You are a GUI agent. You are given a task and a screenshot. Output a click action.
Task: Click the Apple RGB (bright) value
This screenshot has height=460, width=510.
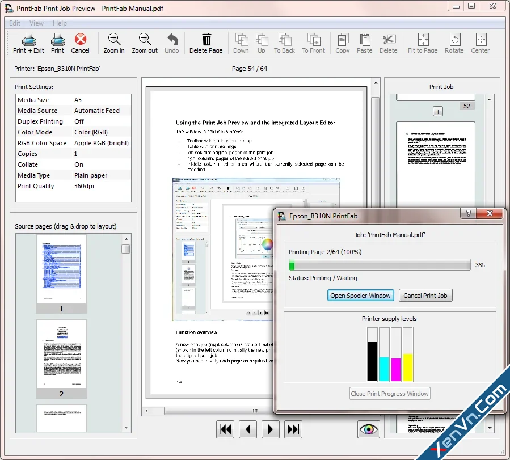(101, 143)
